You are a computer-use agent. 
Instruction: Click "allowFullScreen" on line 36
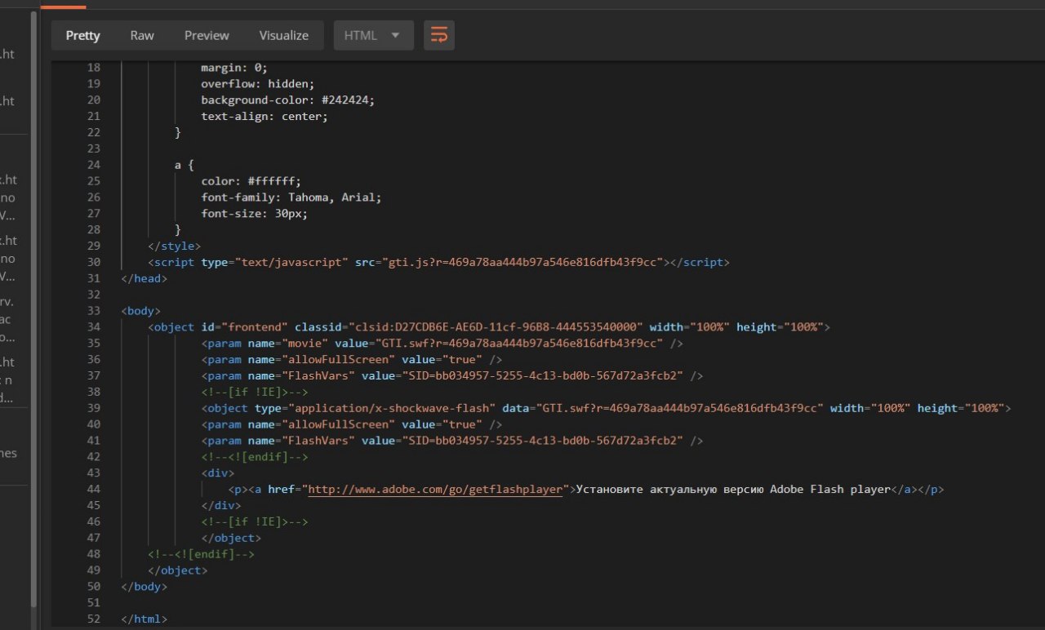point(338,360)
